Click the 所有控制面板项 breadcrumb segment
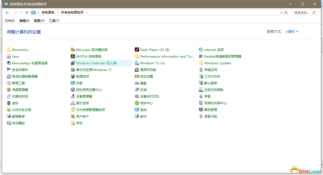Image resolution: width=323 pixels, height=175 pixels. pyautogui.click(x=72, y=13)
